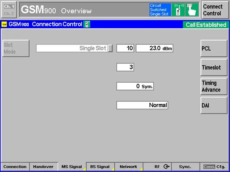The width and height of the screenshot is (230, 172).
Task: Select channel Ch. 1
Action: (x=9, y=6)
